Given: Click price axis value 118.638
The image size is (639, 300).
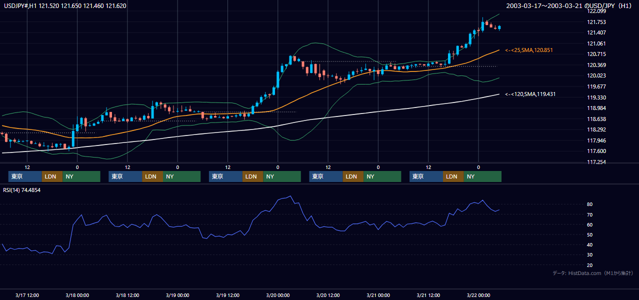Looking at the screenshot, I should coord(596,119).
